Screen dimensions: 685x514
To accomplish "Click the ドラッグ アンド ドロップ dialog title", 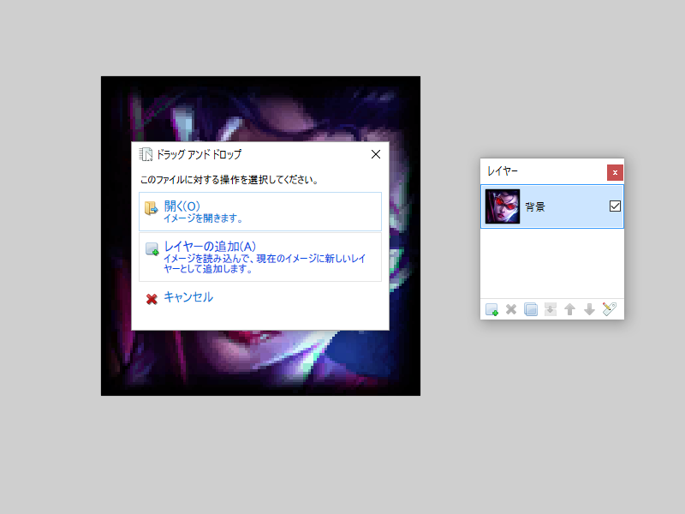I will (199, 154).
